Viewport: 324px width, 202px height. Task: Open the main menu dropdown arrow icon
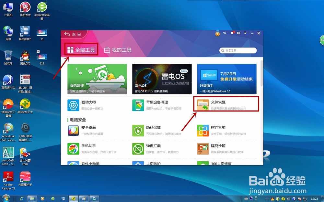(x=245, y=33)
